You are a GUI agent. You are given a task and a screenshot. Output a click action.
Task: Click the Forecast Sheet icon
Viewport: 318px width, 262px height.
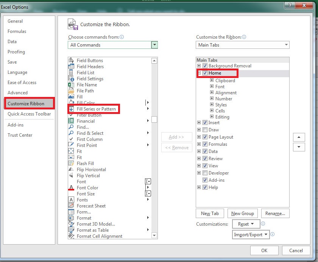(x=71, y=206)
